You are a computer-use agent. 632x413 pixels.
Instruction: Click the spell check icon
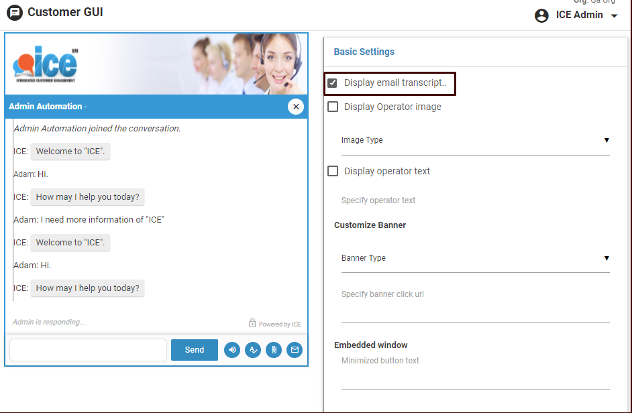[253, 350]
